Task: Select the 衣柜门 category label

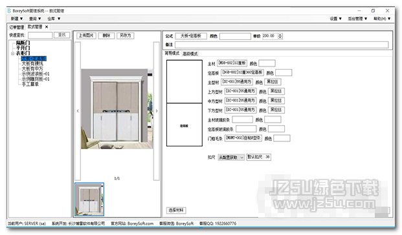Action: [x=23, y=53]
